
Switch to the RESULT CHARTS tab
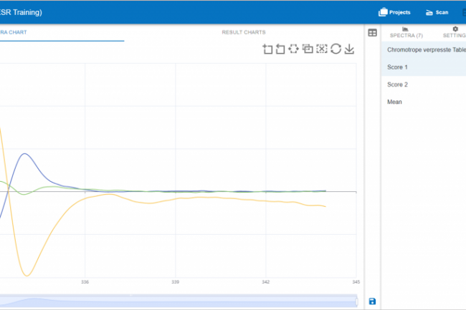point(244,32)
